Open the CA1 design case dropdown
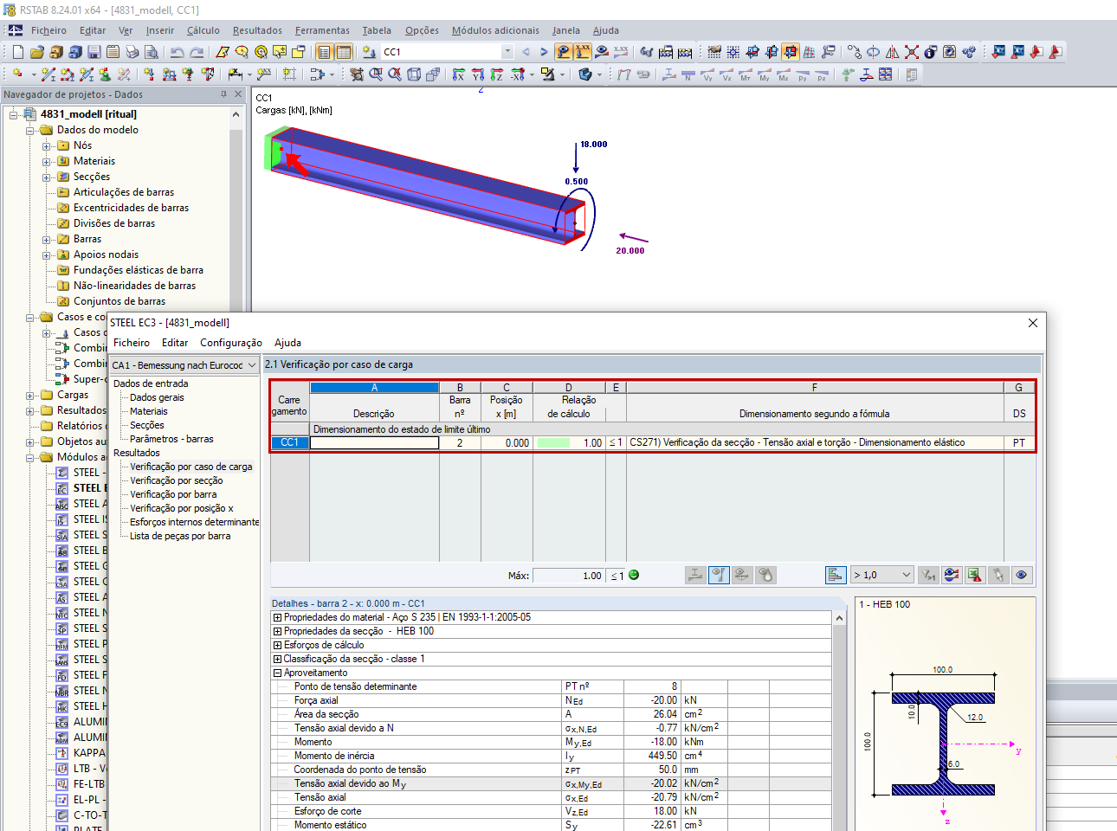The width and height of the screenshot is (1117, 831). coord(252,365)
